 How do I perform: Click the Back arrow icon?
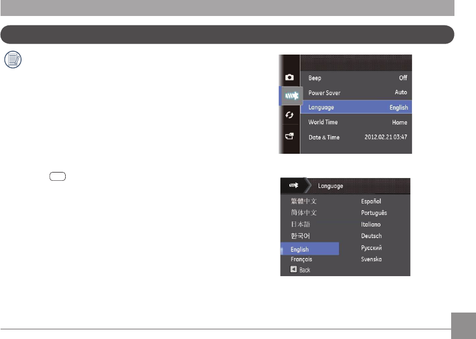point(293,270)
